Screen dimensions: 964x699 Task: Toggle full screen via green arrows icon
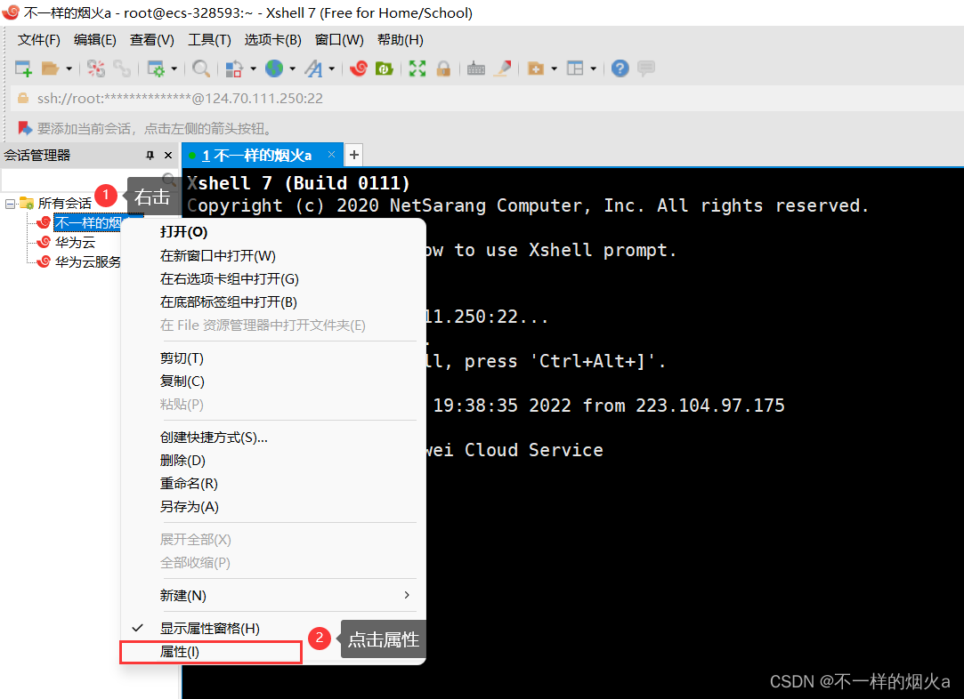(x=417, y=68)
